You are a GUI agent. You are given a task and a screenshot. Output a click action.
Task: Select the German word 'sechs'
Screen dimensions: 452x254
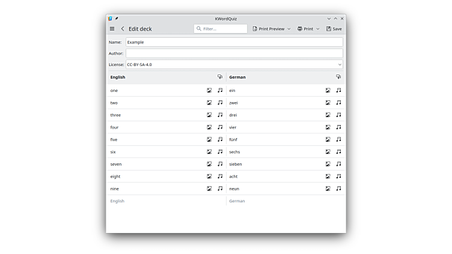click(234, 152)
